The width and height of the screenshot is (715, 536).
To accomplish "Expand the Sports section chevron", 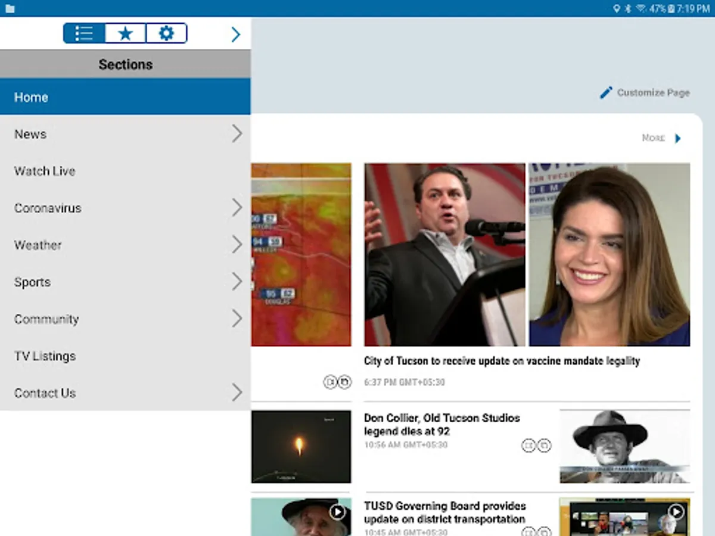I will (237, 281).
